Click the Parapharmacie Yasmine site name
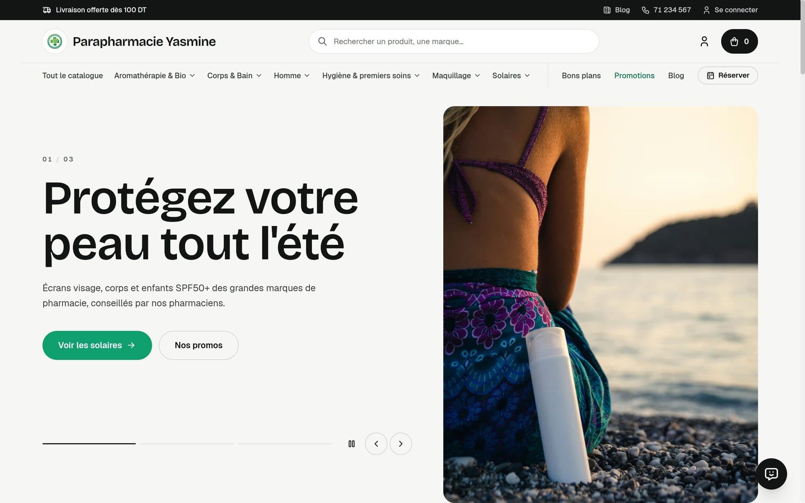 pyautogui.click(x=144, y=41)
